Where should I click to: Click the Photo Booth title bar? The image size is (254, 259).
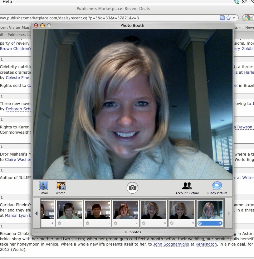(x=132, y=25)
